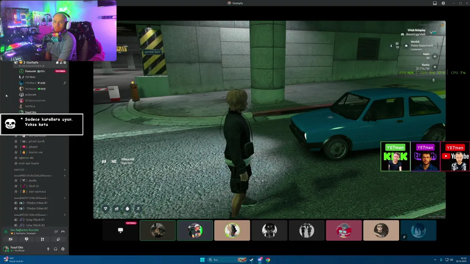Image resolution: width=470 pixels, height=264 pixels.
Task: Add channel to MÜZİK ODALARI category
Action: coord(65,214)
